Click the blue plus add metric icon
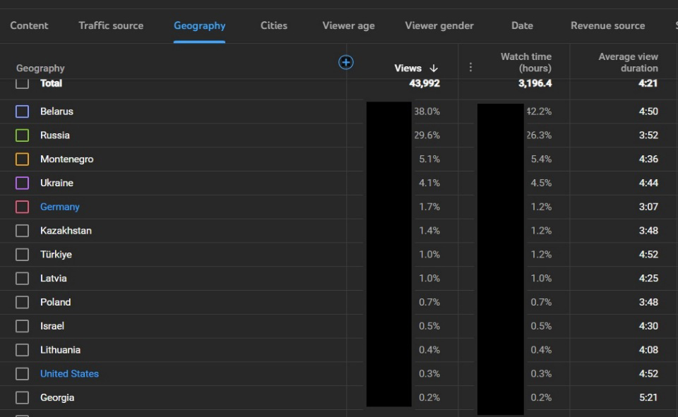 tap(346, 62)
